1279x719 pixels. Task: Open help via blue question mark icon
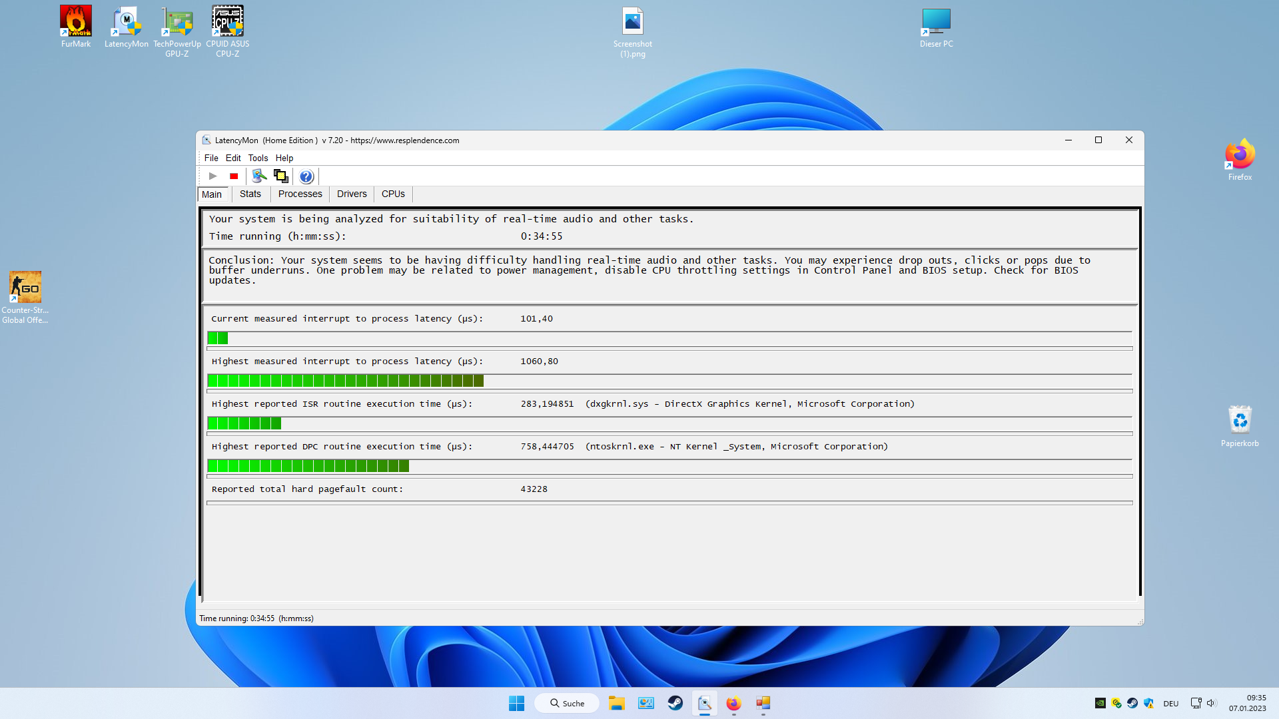(x=306, y=176)
